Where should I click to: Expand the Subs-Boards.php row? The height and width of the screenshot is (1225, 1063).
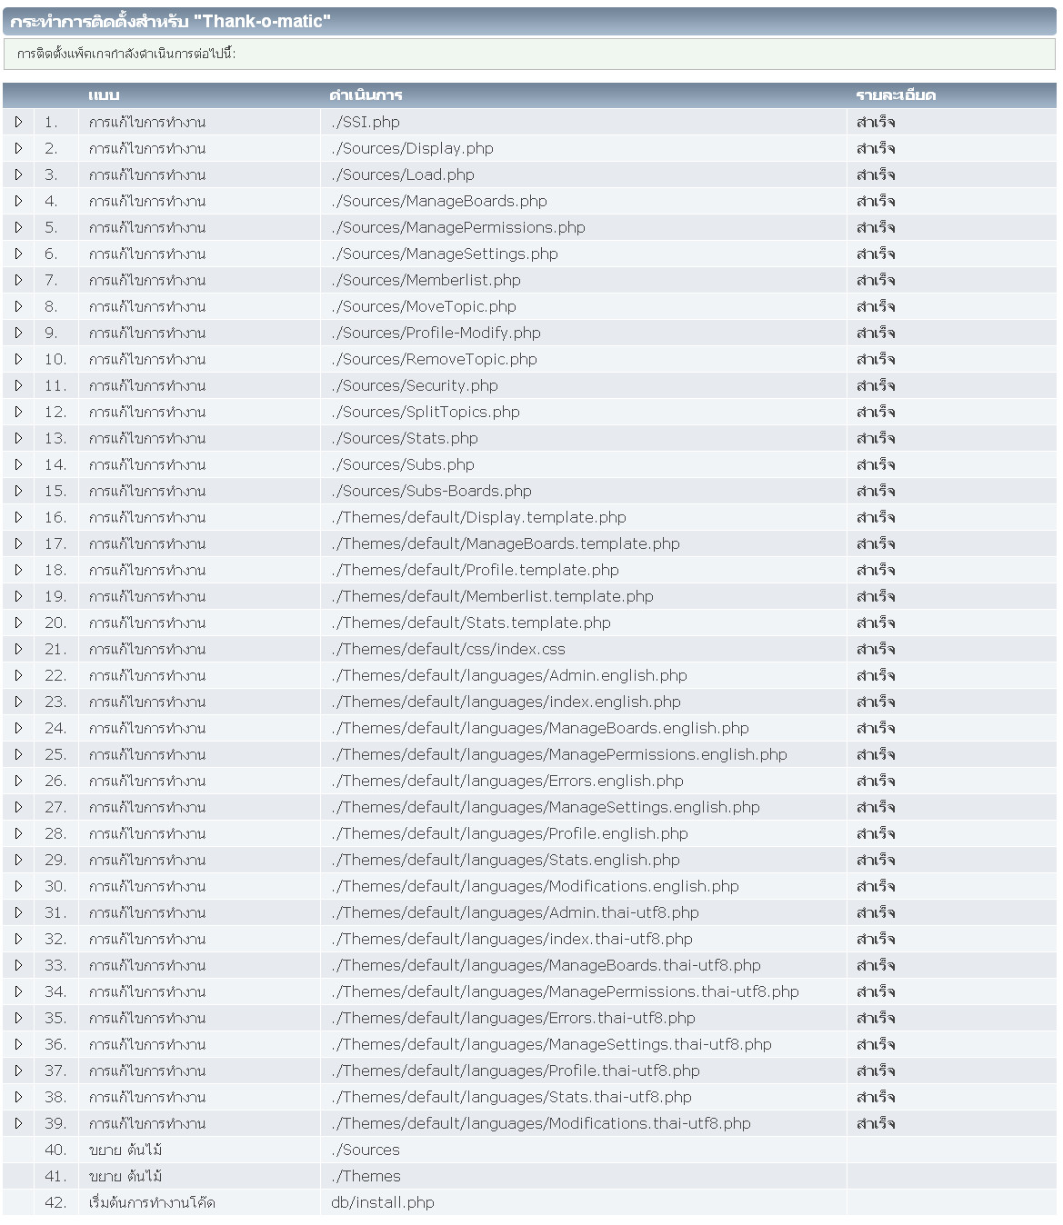pyautogui.click(x=18, y=491)
